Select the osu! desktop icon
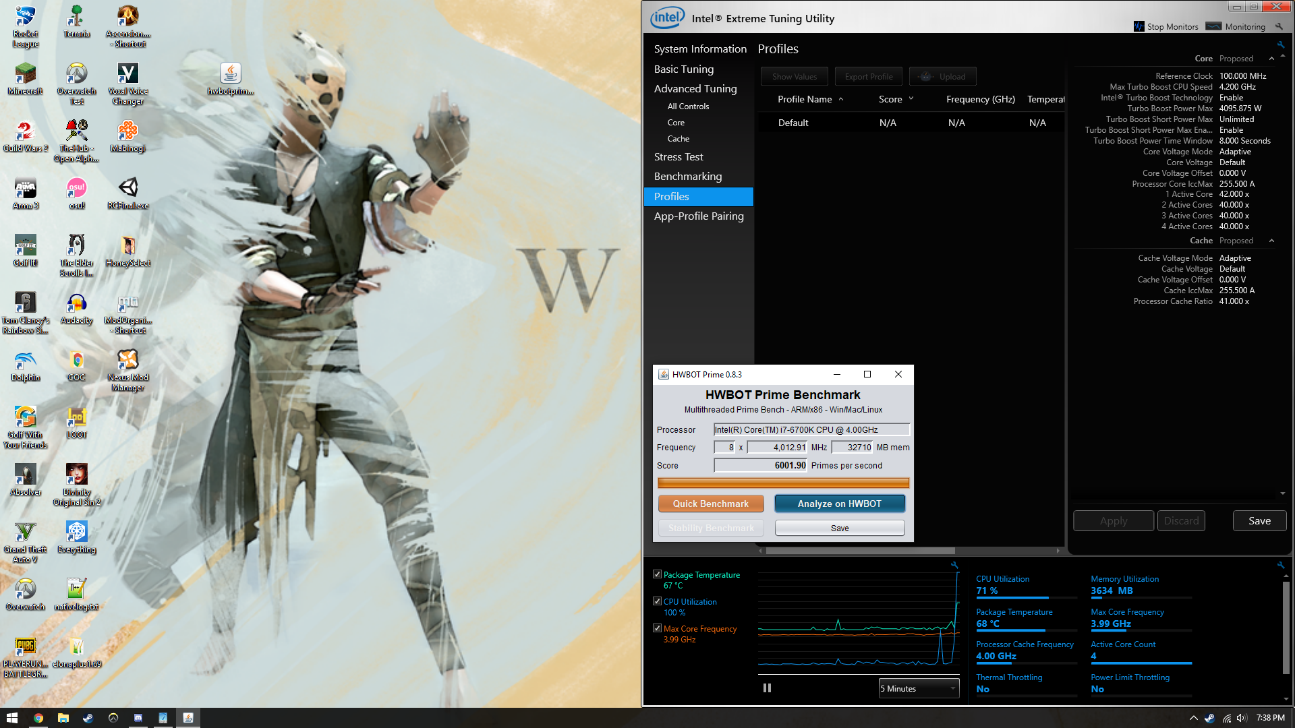 tap(76, 193)
